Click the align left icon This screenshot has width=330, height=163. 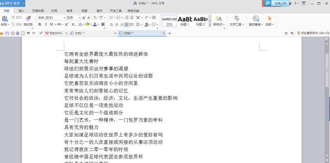[112, 24]
